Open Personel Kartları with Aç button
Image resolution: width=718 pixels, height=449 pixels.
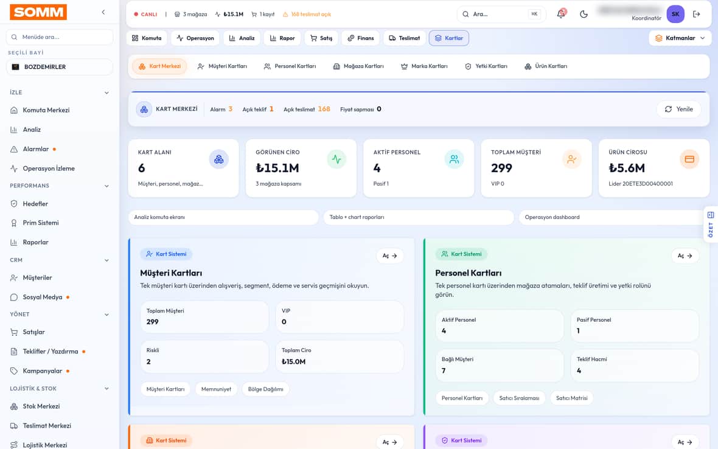click(685, 256)
